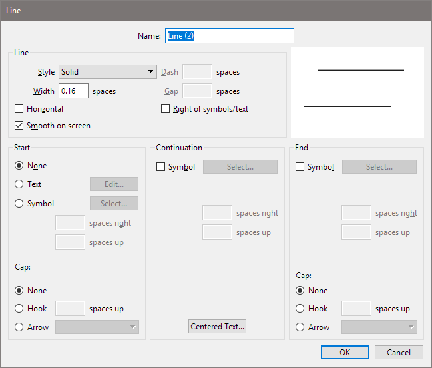Viewport: 432px width, 368px height.
Task: Choose Hook cap in Start section
Action: coord(19,309)
